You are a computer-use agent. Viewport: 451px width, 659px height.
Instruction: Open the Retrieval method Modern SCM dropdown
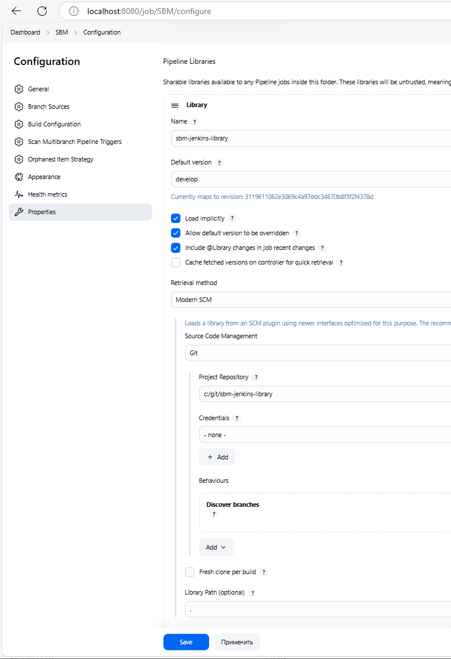point(310,300)
